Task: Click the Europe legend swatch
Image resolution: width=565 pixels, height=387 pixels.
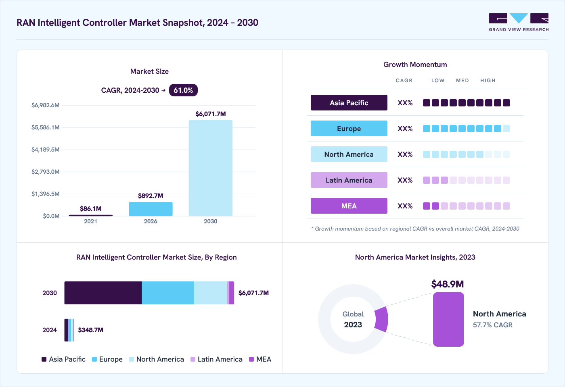Action: pyautogui.click(x=94, y=359)
